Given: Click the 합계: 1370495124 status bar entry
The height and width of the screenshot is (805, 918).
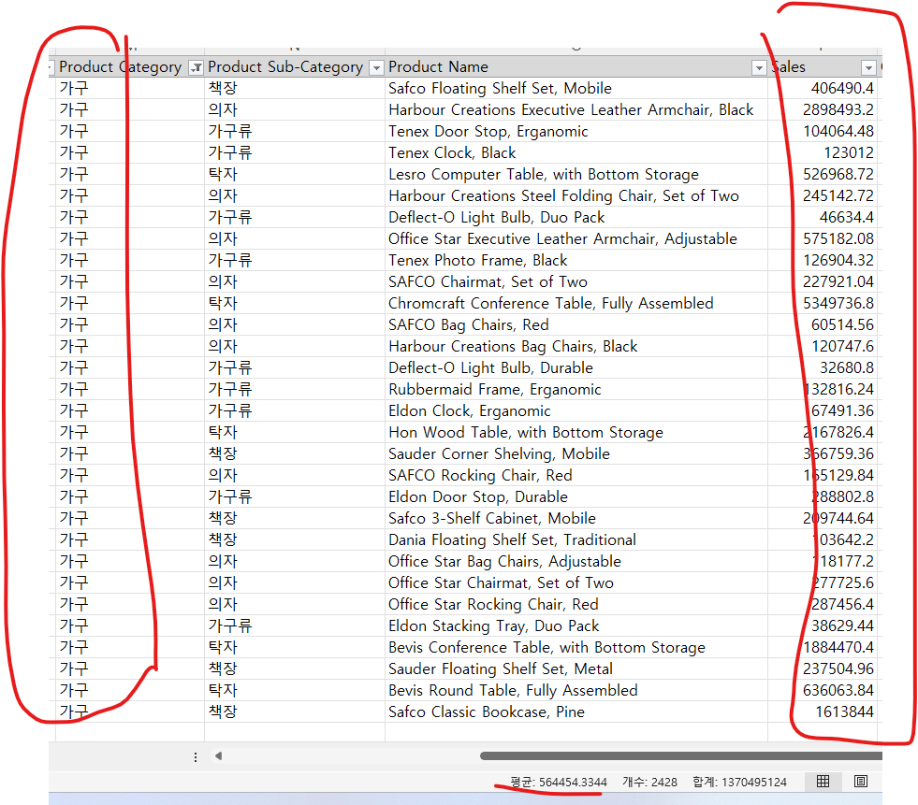Looking at the screenshot, I should pos(739,783).
